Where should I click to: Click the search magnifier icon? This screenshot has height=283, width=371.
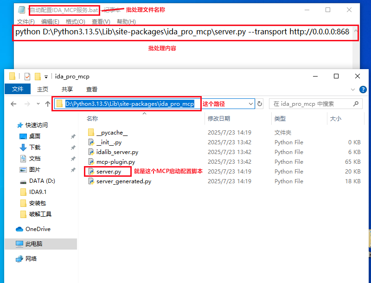click(356, 103)
